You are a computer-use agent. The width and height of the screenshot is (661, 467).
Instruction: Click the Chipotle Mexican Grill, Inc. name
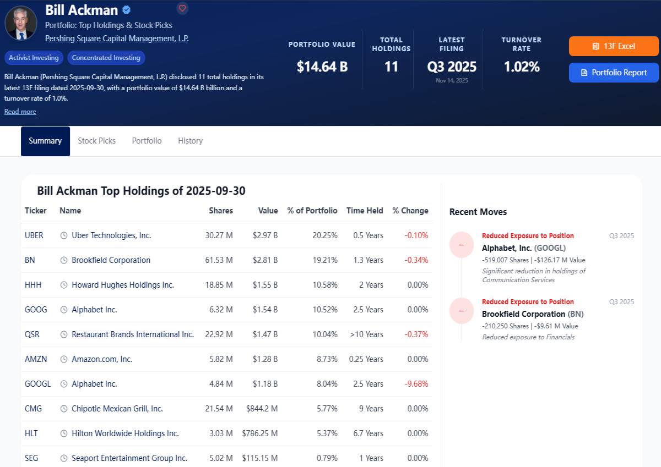(x=117, y=409)
